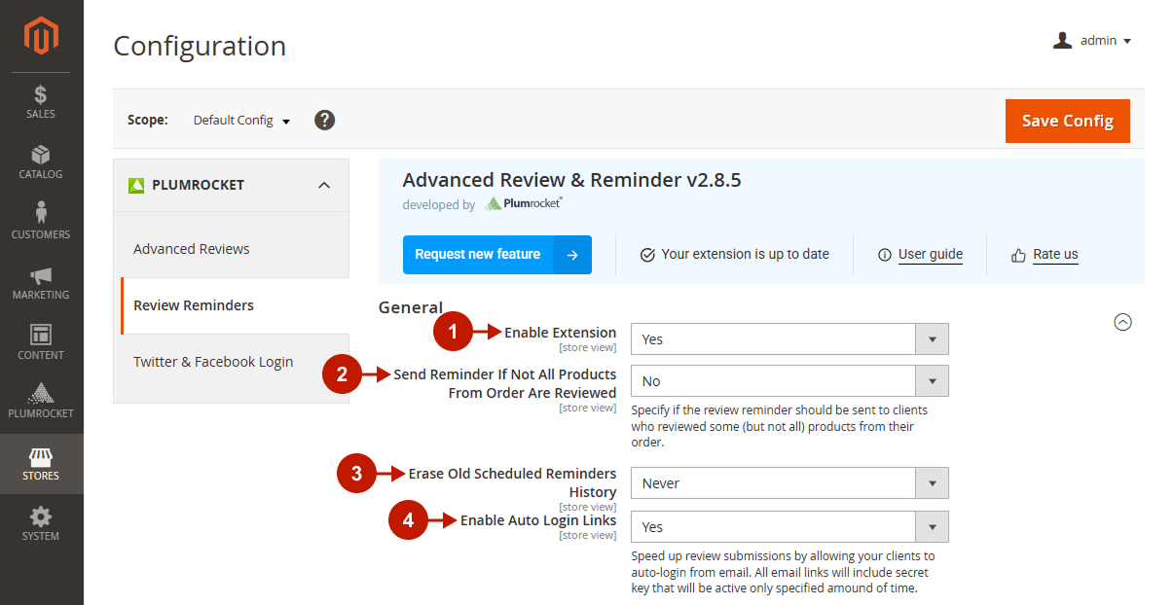The height and width of the screenshot is (605, 1174).
Task: Open the Customers person icon
Action: 41,213
